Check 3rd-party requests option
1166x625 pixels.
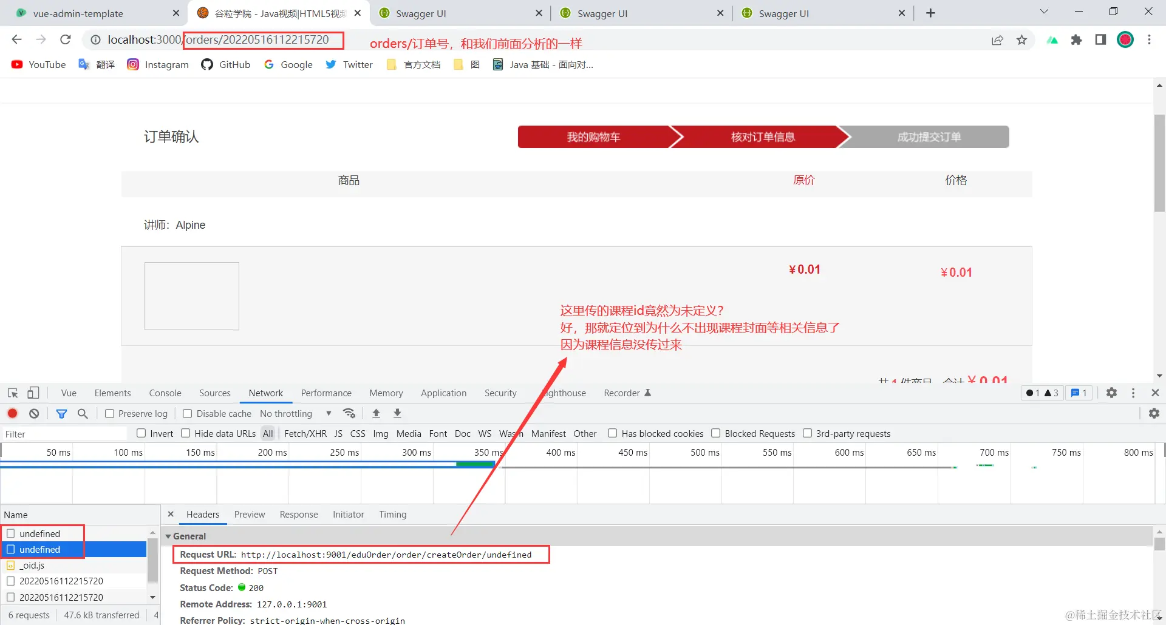click(808, 433)
